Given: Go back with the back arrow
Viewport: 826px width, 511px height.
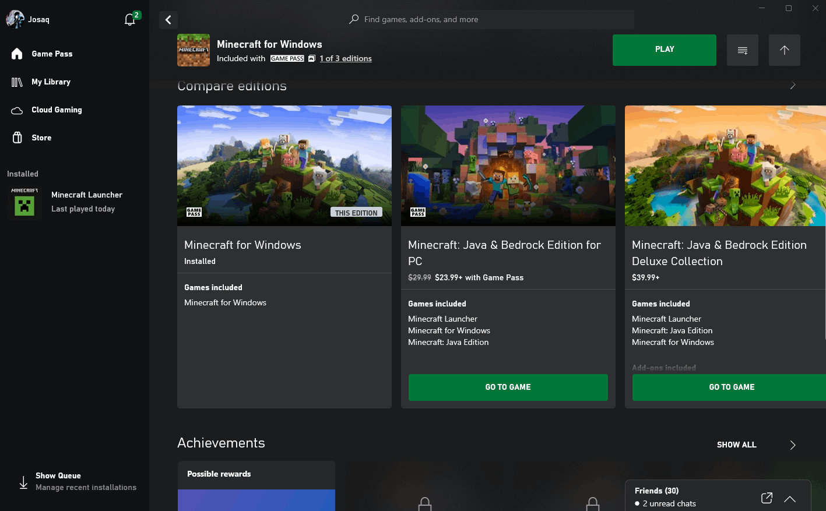Looking at the screenshot, I should 168,20.
